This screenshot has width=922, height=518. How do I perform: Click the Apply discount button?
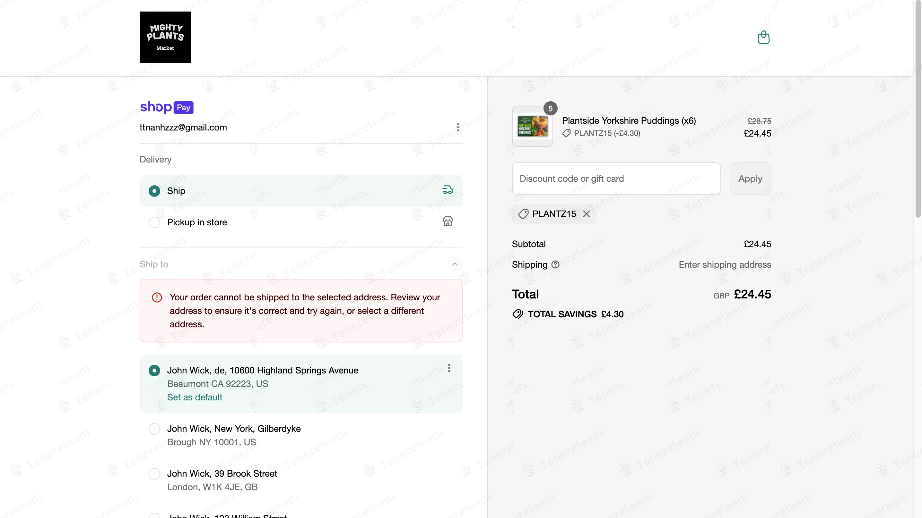pyautogui.click(x=750, y=179)
